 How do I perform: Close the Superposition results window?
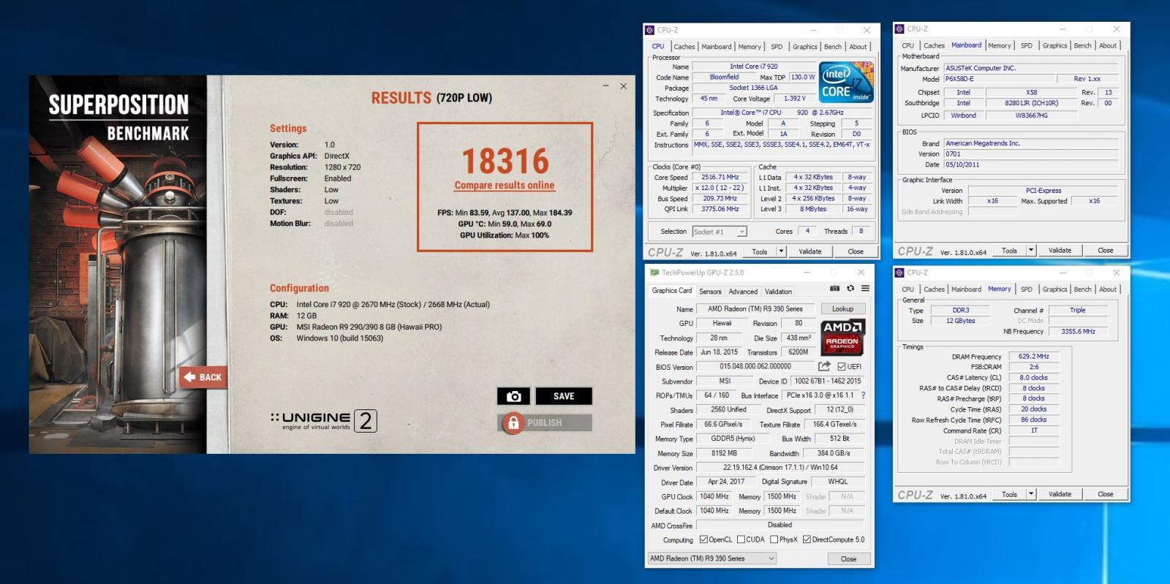click(x=623, y=86)
